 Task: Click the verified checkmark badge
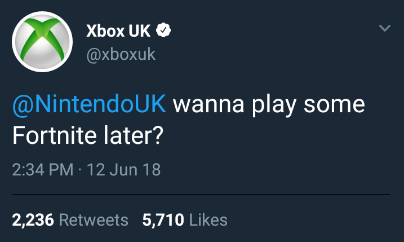point(163,31)
